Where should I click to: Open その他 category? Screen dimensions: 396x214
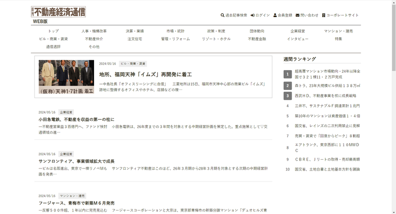coord(94,46)
